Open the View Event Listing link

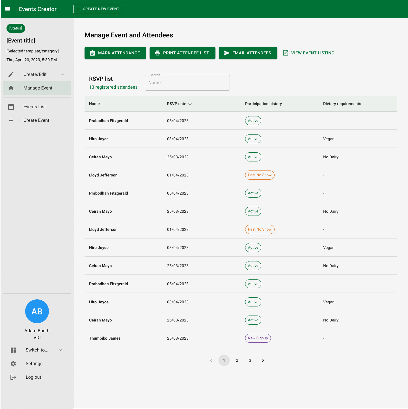tap(312, 53)
